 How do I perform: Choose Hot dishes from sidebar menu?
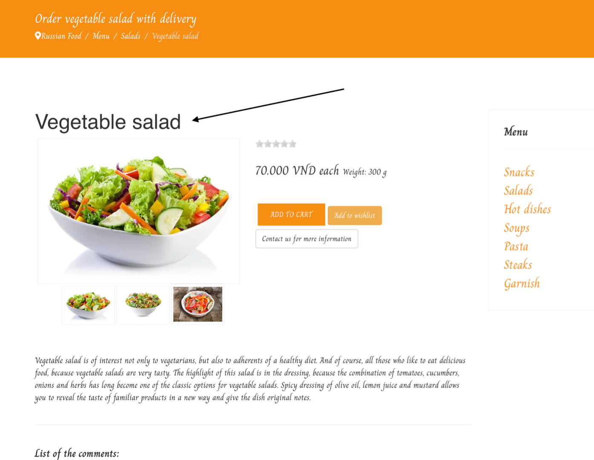click(x=527, y=209)
